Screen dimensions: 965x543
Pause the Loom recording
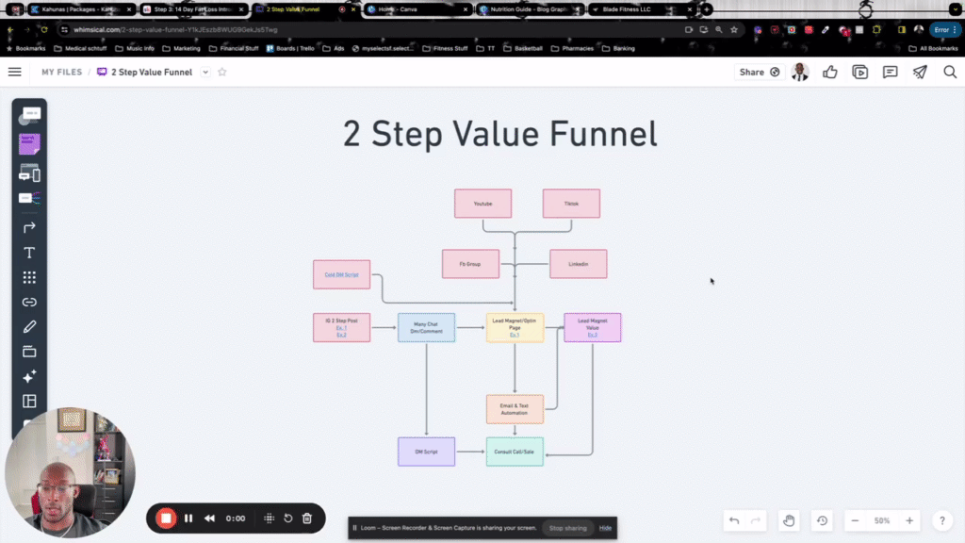click(188, 518)
